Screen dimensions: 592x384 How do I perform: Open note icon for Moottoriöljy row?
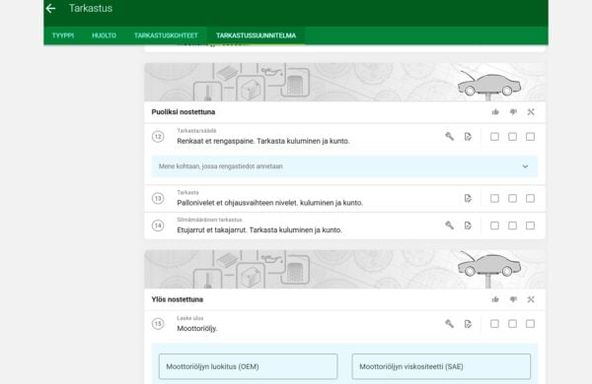468,324
